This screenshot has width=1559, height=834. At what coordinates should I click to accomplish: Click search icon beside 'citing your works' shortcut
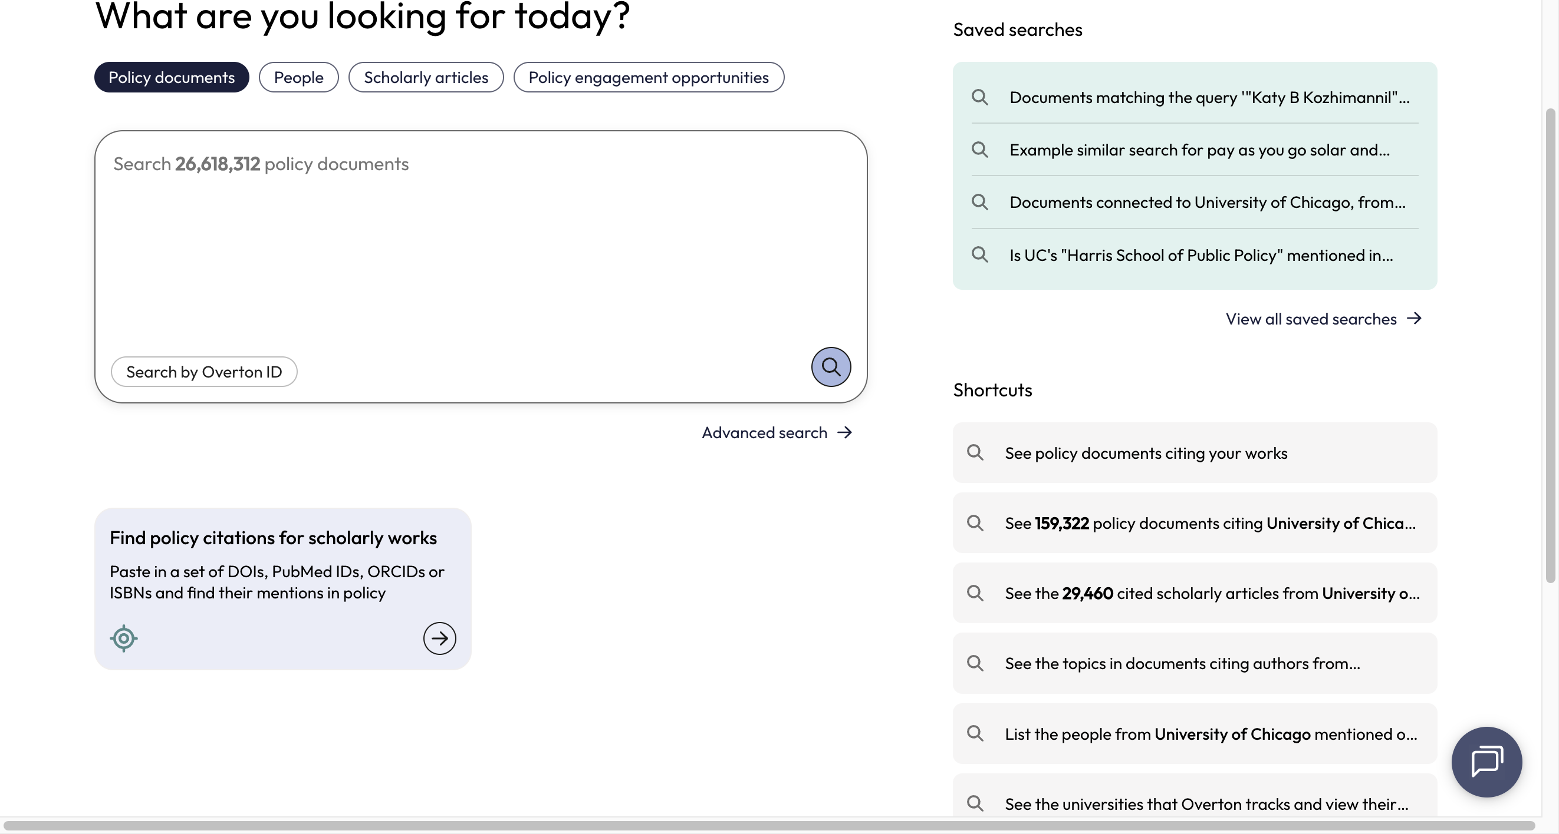(x=975, y=452)
